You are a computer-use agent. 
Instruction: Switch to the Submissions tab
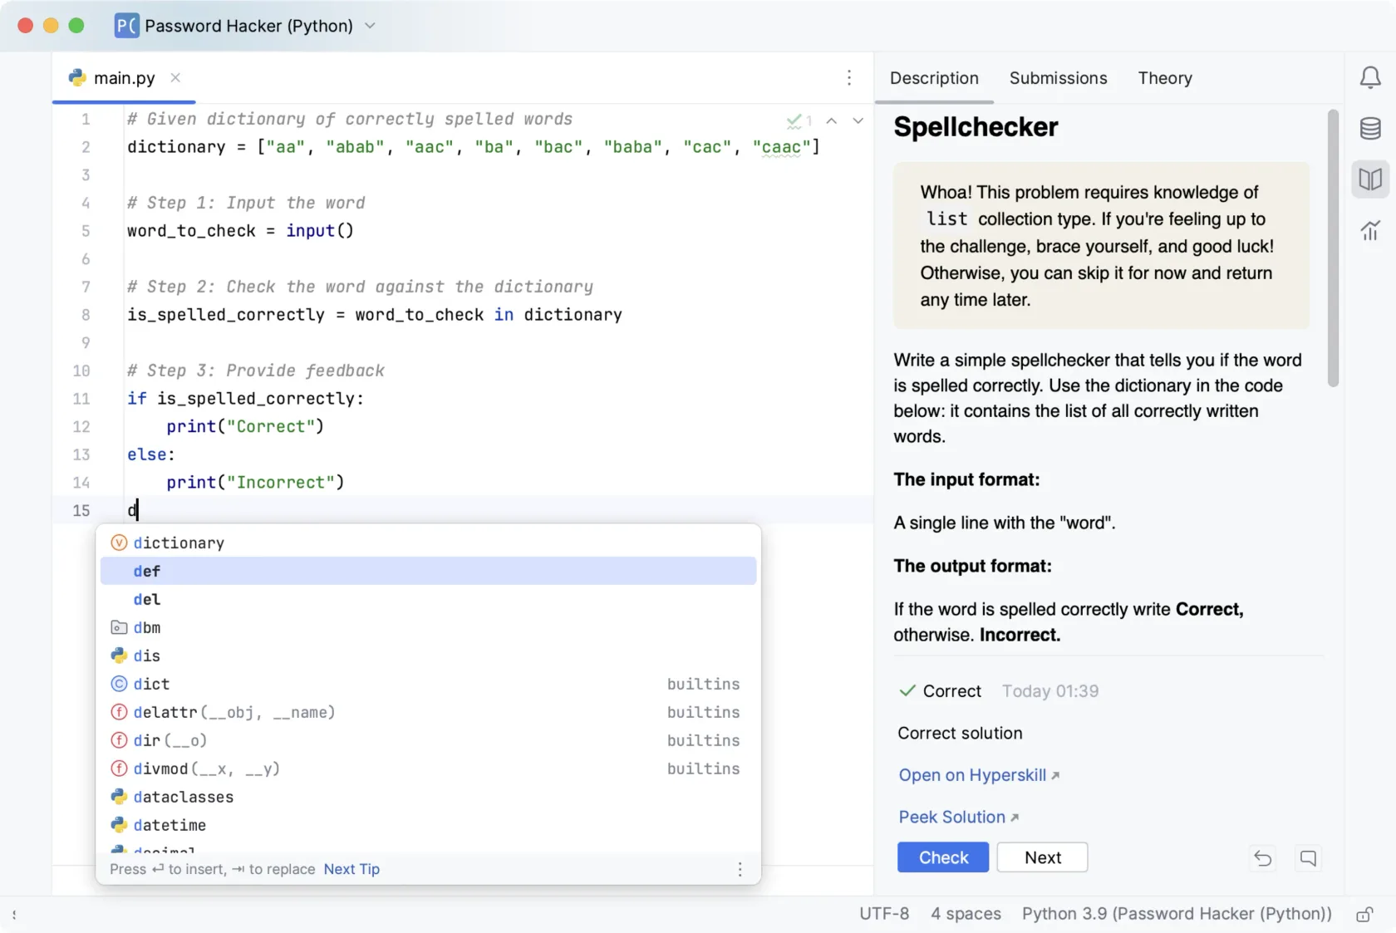point(1058,78)
